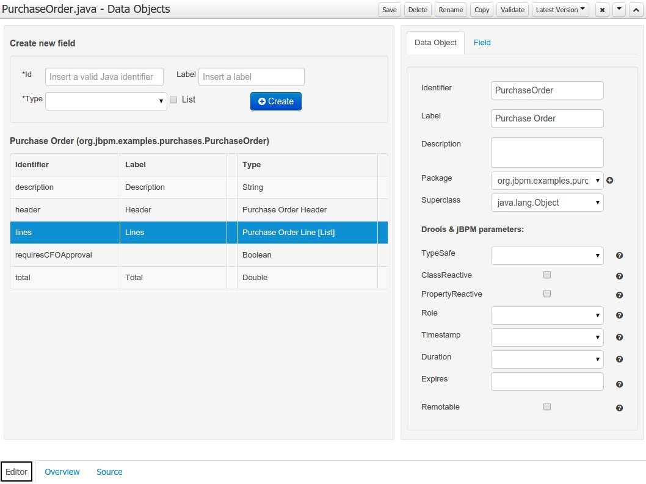Expand the new field Type dropdown
The height and width of the screenshot is (484, 646).
[106, 101]
